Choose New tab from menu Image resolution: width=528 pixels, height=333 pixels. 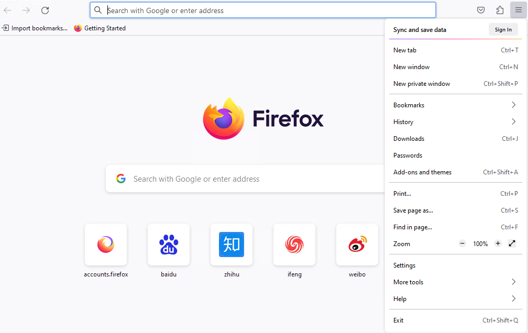(x=456, y=50)
